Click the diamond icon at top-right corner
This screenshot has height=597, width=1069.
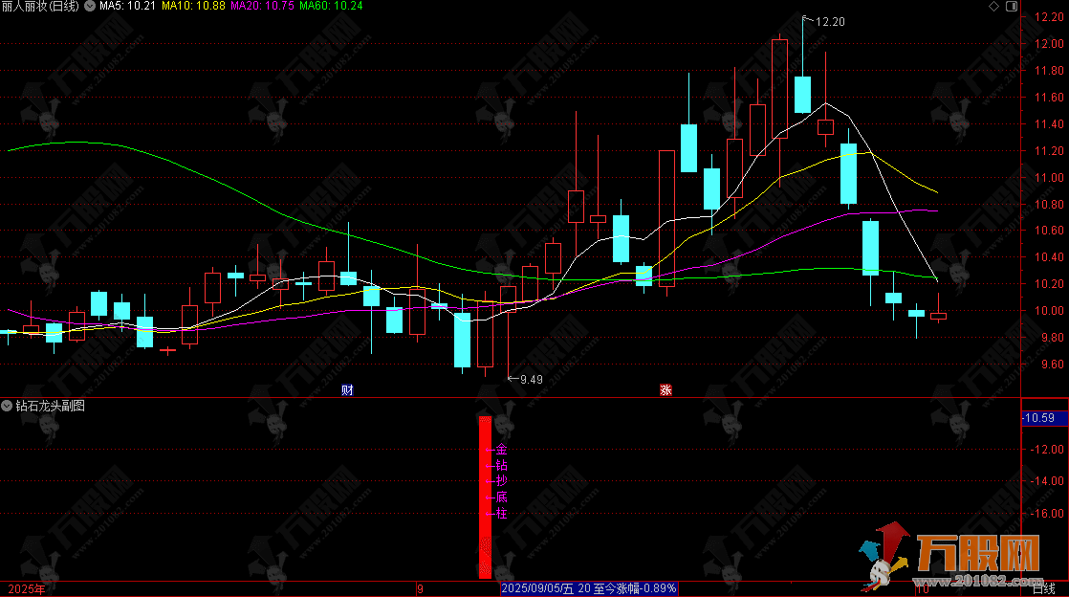(x=994, y=7)
